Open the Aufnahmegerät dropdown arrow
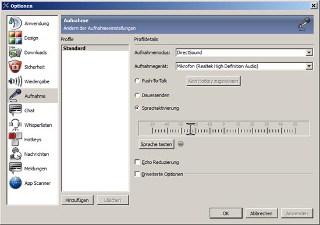 309,66
